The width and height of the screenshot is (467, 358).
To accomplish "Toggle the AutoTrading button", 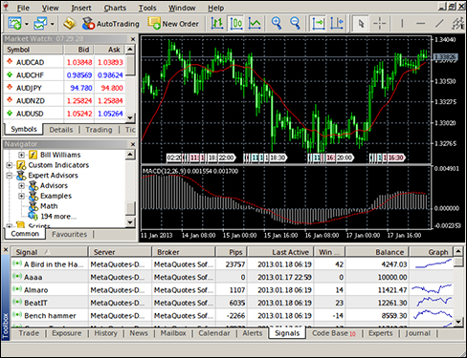I will coord(111,24).
